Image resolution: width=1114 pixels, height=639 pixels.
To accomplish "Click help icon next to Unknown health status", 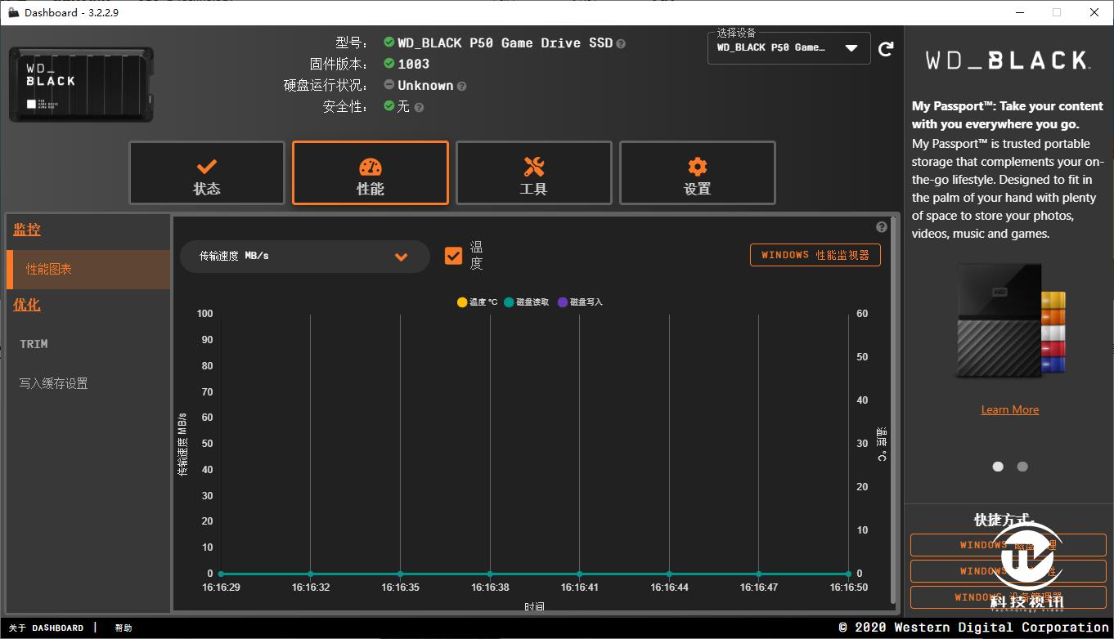I will pos(462,86).
